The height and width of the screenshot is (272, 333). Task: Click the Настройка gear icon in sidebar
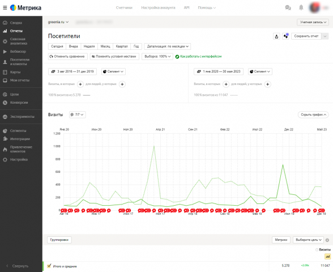point(5,160)
